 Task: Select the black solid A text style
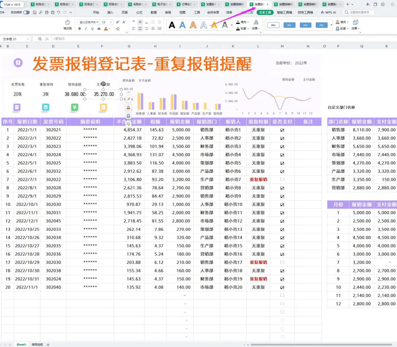pyautogui.click(x=172, y=25)
